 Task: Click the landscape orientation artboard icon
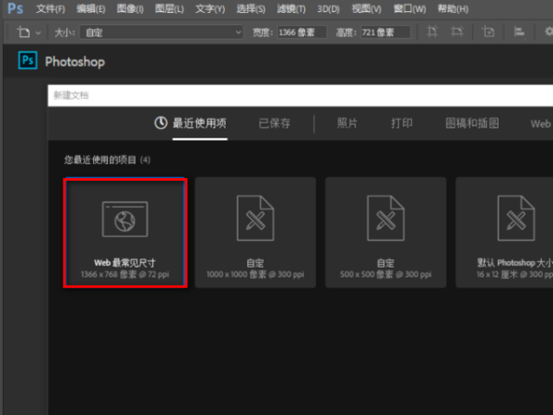point(457,31)
